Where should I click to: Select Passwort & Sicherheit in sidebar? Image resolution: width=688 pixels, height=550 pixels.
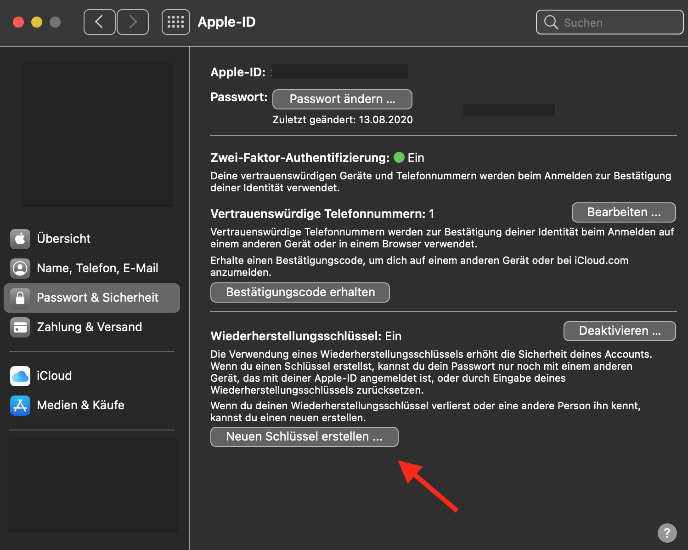click(92, 298)
